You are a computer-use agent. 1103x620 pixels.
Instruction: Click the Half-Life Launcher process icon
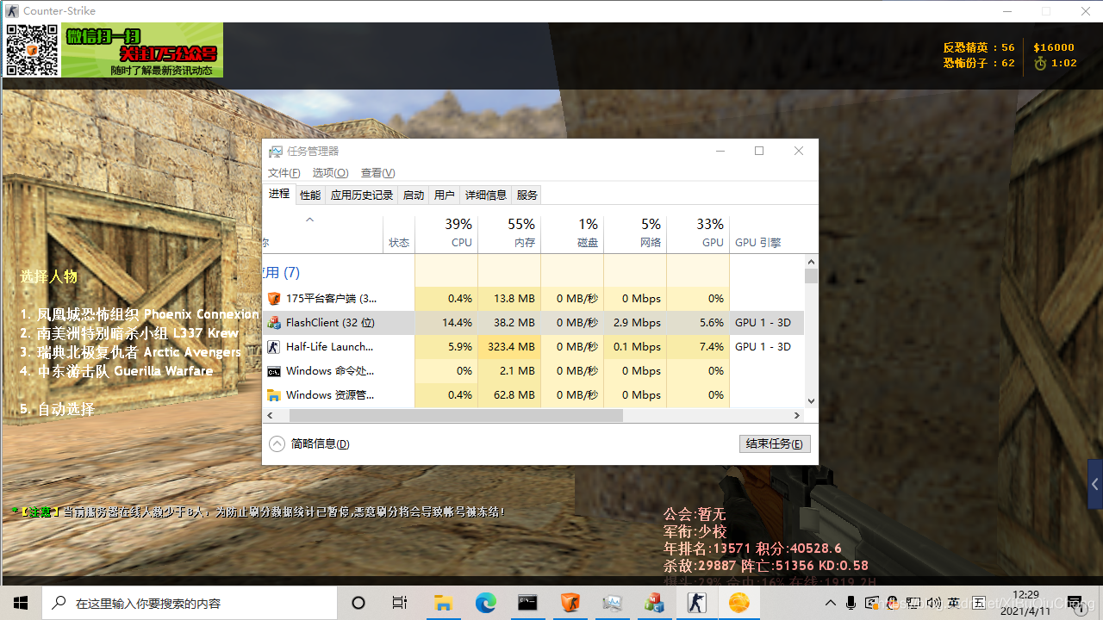[274, 347]
